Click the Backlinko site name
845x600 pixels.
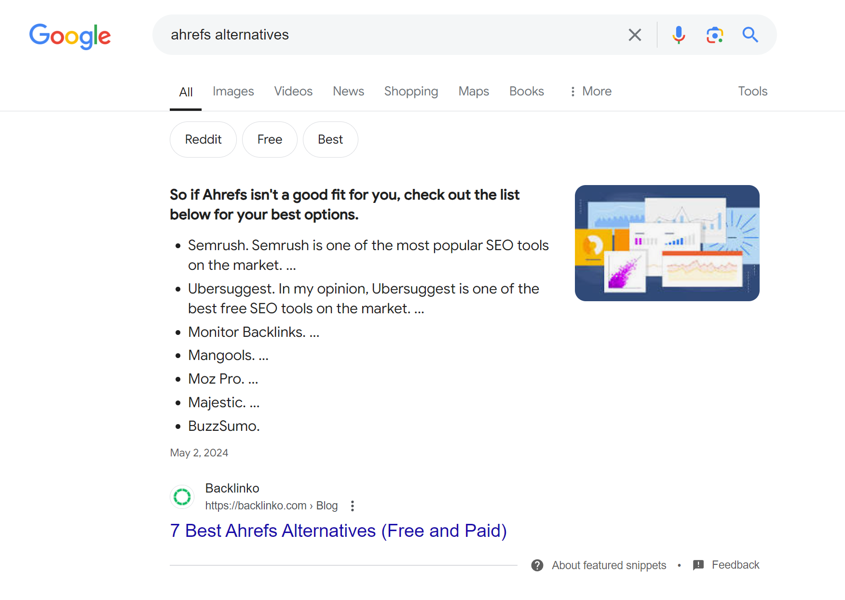point(232,488)
